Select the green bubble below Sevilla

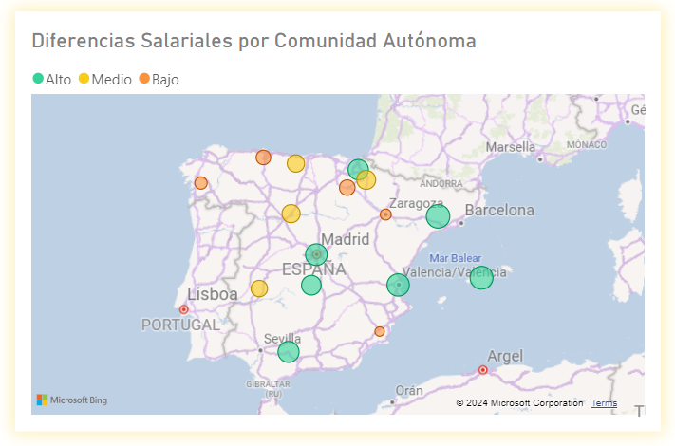(x=289, y=352)
